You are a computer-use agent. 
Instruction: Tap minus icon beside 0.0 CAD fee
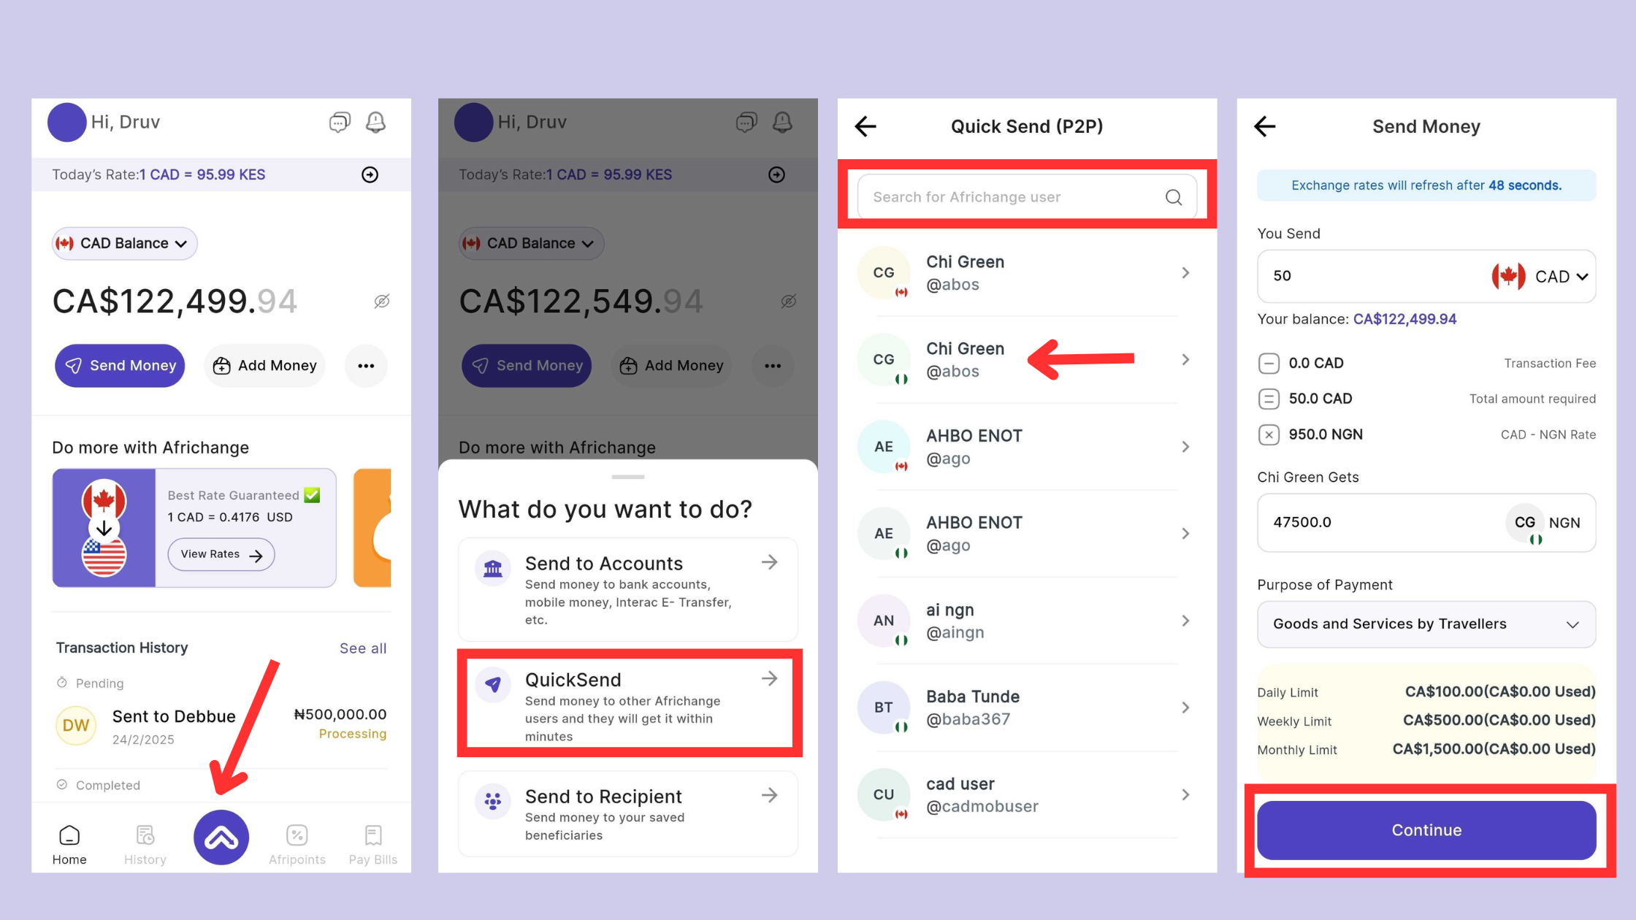tap(1269, 363)
